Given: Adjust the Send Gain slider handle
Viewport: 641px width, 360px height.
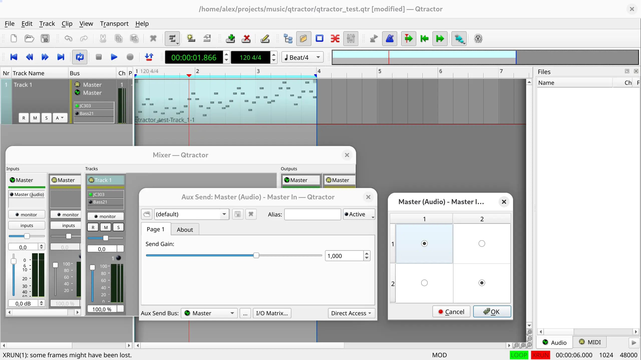Looking at the screenshot, I should [x=256, y=255].
